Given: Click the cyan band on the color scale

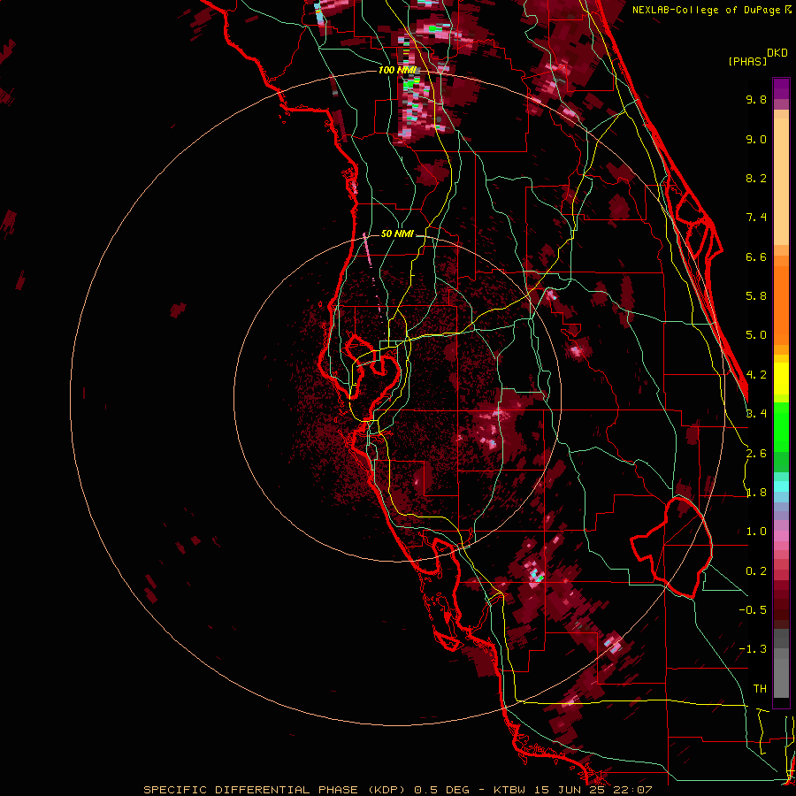Looking at the screenshot, I should click(781, 486).
